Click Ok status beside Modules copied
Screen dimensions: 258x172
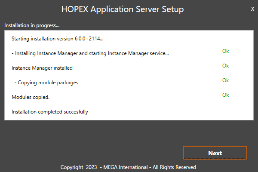pyautogui.click(x=225, y=95)
